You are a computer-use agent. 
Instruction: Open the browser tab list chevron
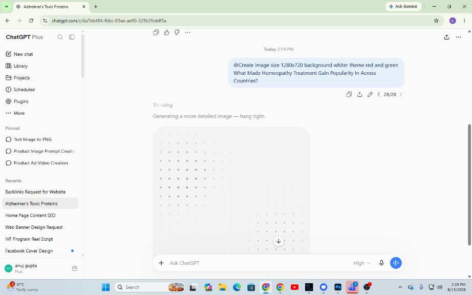[x=6, y=6]
